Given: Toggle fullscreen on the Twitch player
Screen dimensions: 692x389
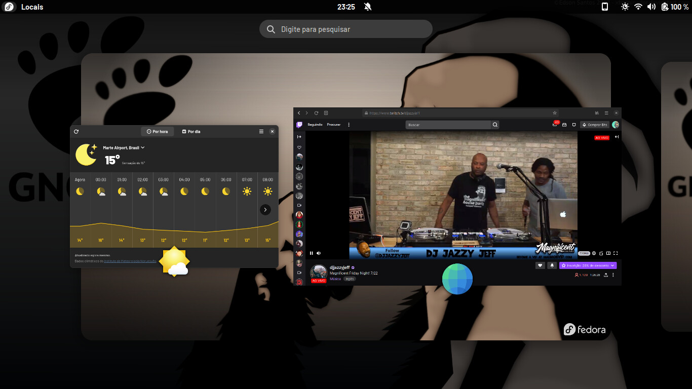Looking at the screenshot, I should (616, 253).
